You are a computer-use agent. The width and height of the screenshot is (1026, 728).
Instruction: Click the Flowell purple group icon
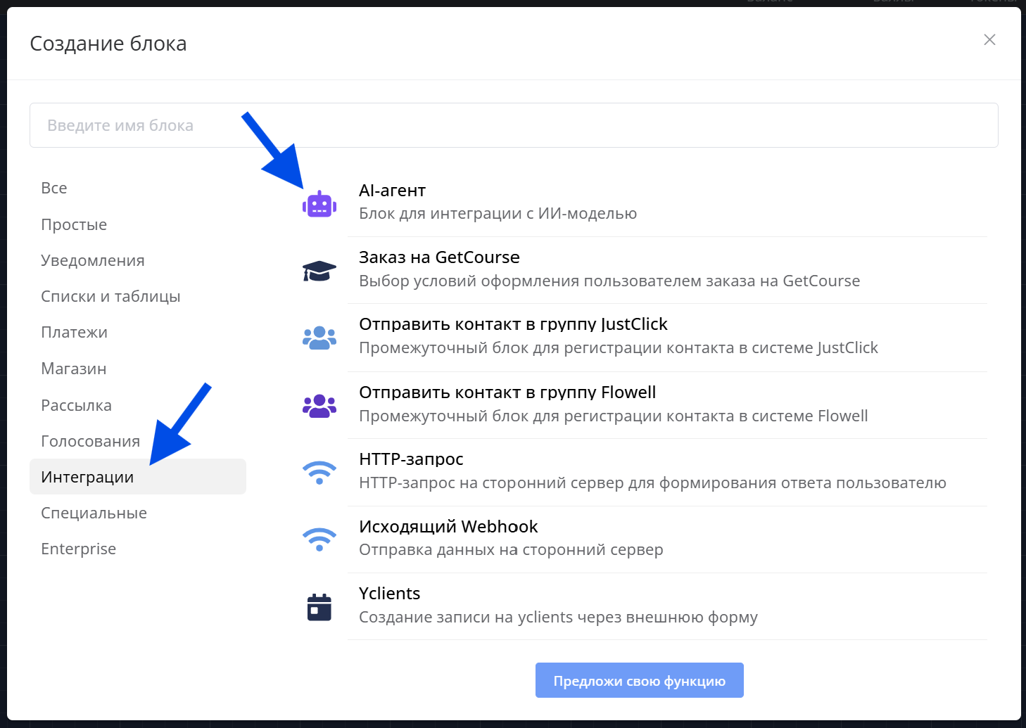pos(319,406)
